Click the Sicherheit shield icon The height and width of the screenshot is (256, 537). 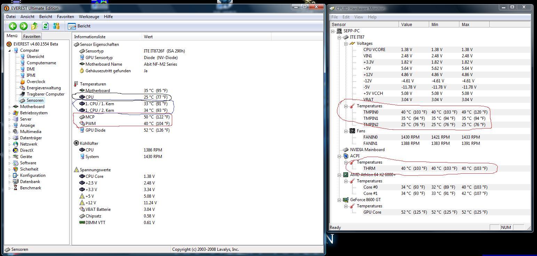(16, 169)
